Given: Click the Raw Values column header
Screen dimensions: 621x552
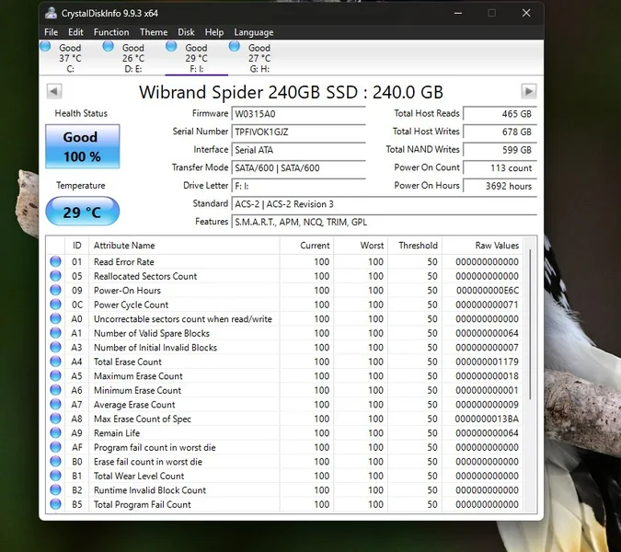Looking at the screenshot, I should [483, 246].
